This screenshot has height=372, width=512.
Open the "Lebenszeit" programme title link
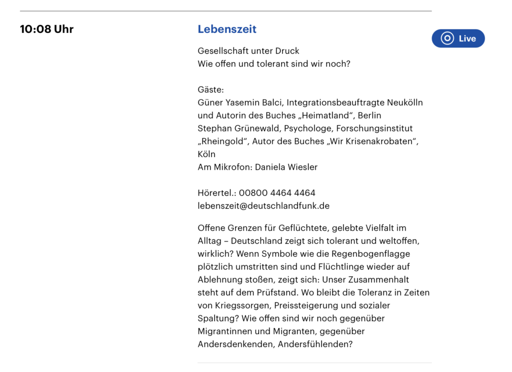pyautogui.click(x=227, y=29)
